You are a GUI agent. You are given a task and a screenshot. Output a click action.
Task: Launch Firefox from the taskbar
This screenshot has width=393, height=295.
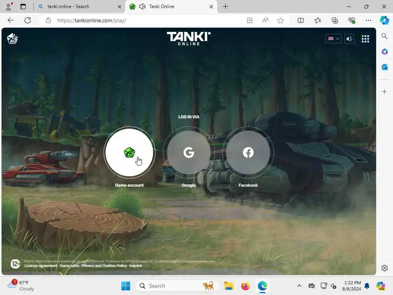[x=245, y=286]
